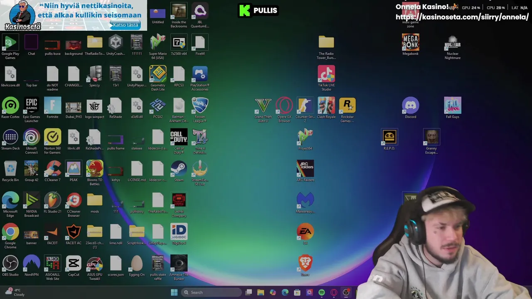Open Task View on taskbar

point(249,292)
